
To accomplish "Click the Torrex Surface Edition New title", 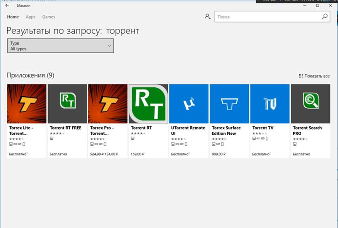I will coord(226,130).
